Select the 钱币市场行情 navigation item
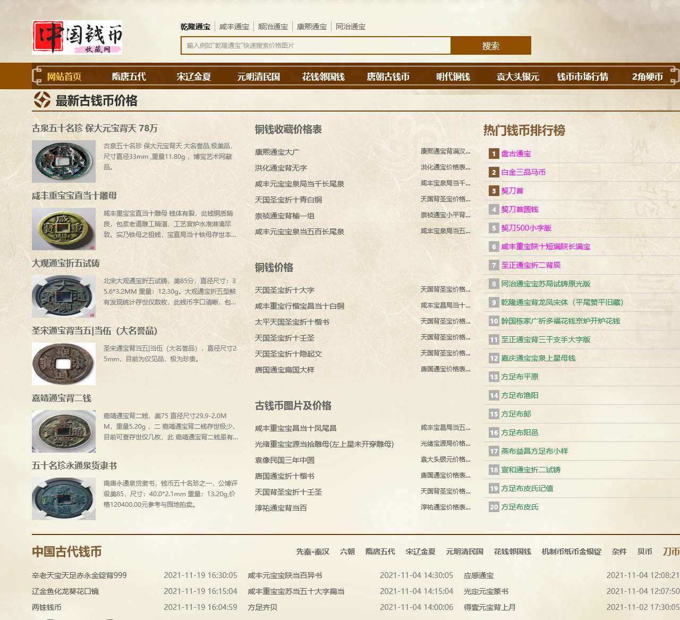This screenshot has height=620, width=680. click(582, 77)
